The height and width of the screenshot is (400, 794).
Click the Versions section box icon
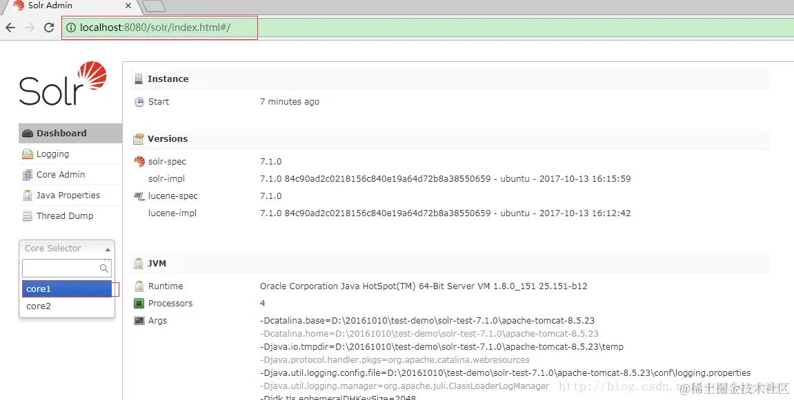click(139, 138)
